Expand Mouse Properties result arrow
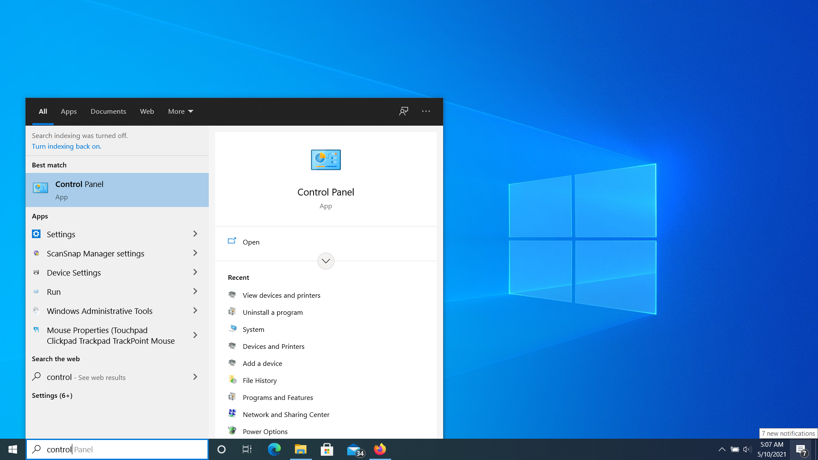The image size is (818, 460). tap(195, 335)
